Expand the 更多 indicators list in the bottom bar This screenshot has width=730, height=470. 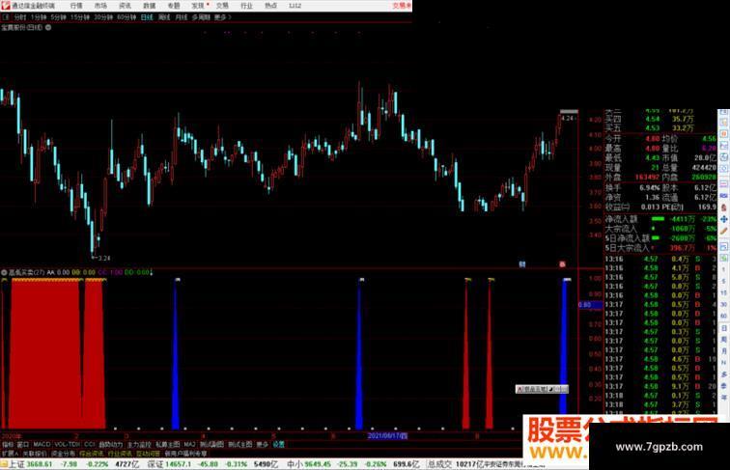(263, 444)
